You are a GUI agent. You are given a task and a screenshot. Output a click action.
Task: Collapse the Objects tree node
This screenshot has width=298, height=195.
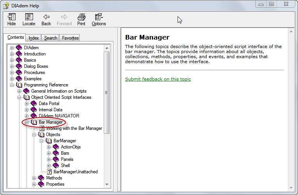[34, 135]
